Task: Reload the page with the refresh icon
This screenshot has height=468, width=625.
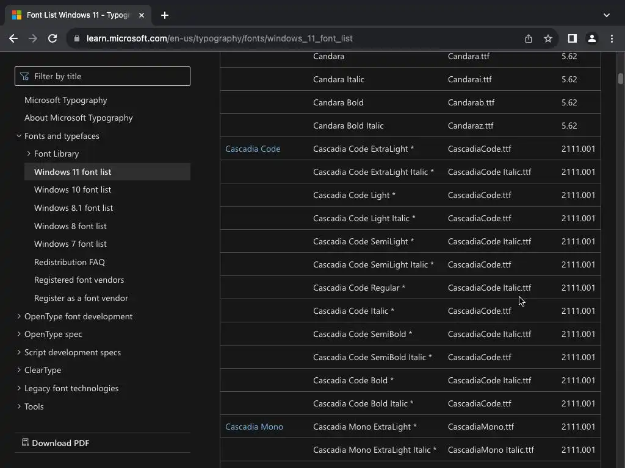Action: point(52,38)
